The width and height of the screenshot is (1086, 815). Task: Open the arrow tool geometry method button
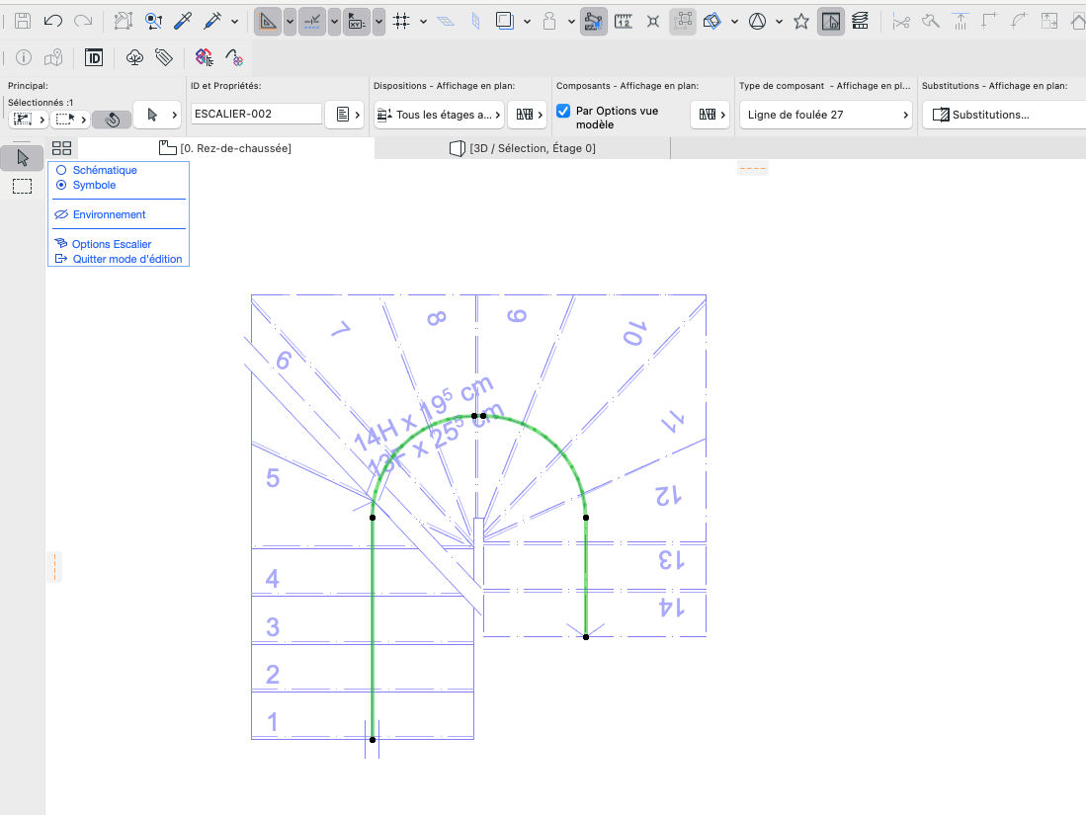(x=156, y=115)
